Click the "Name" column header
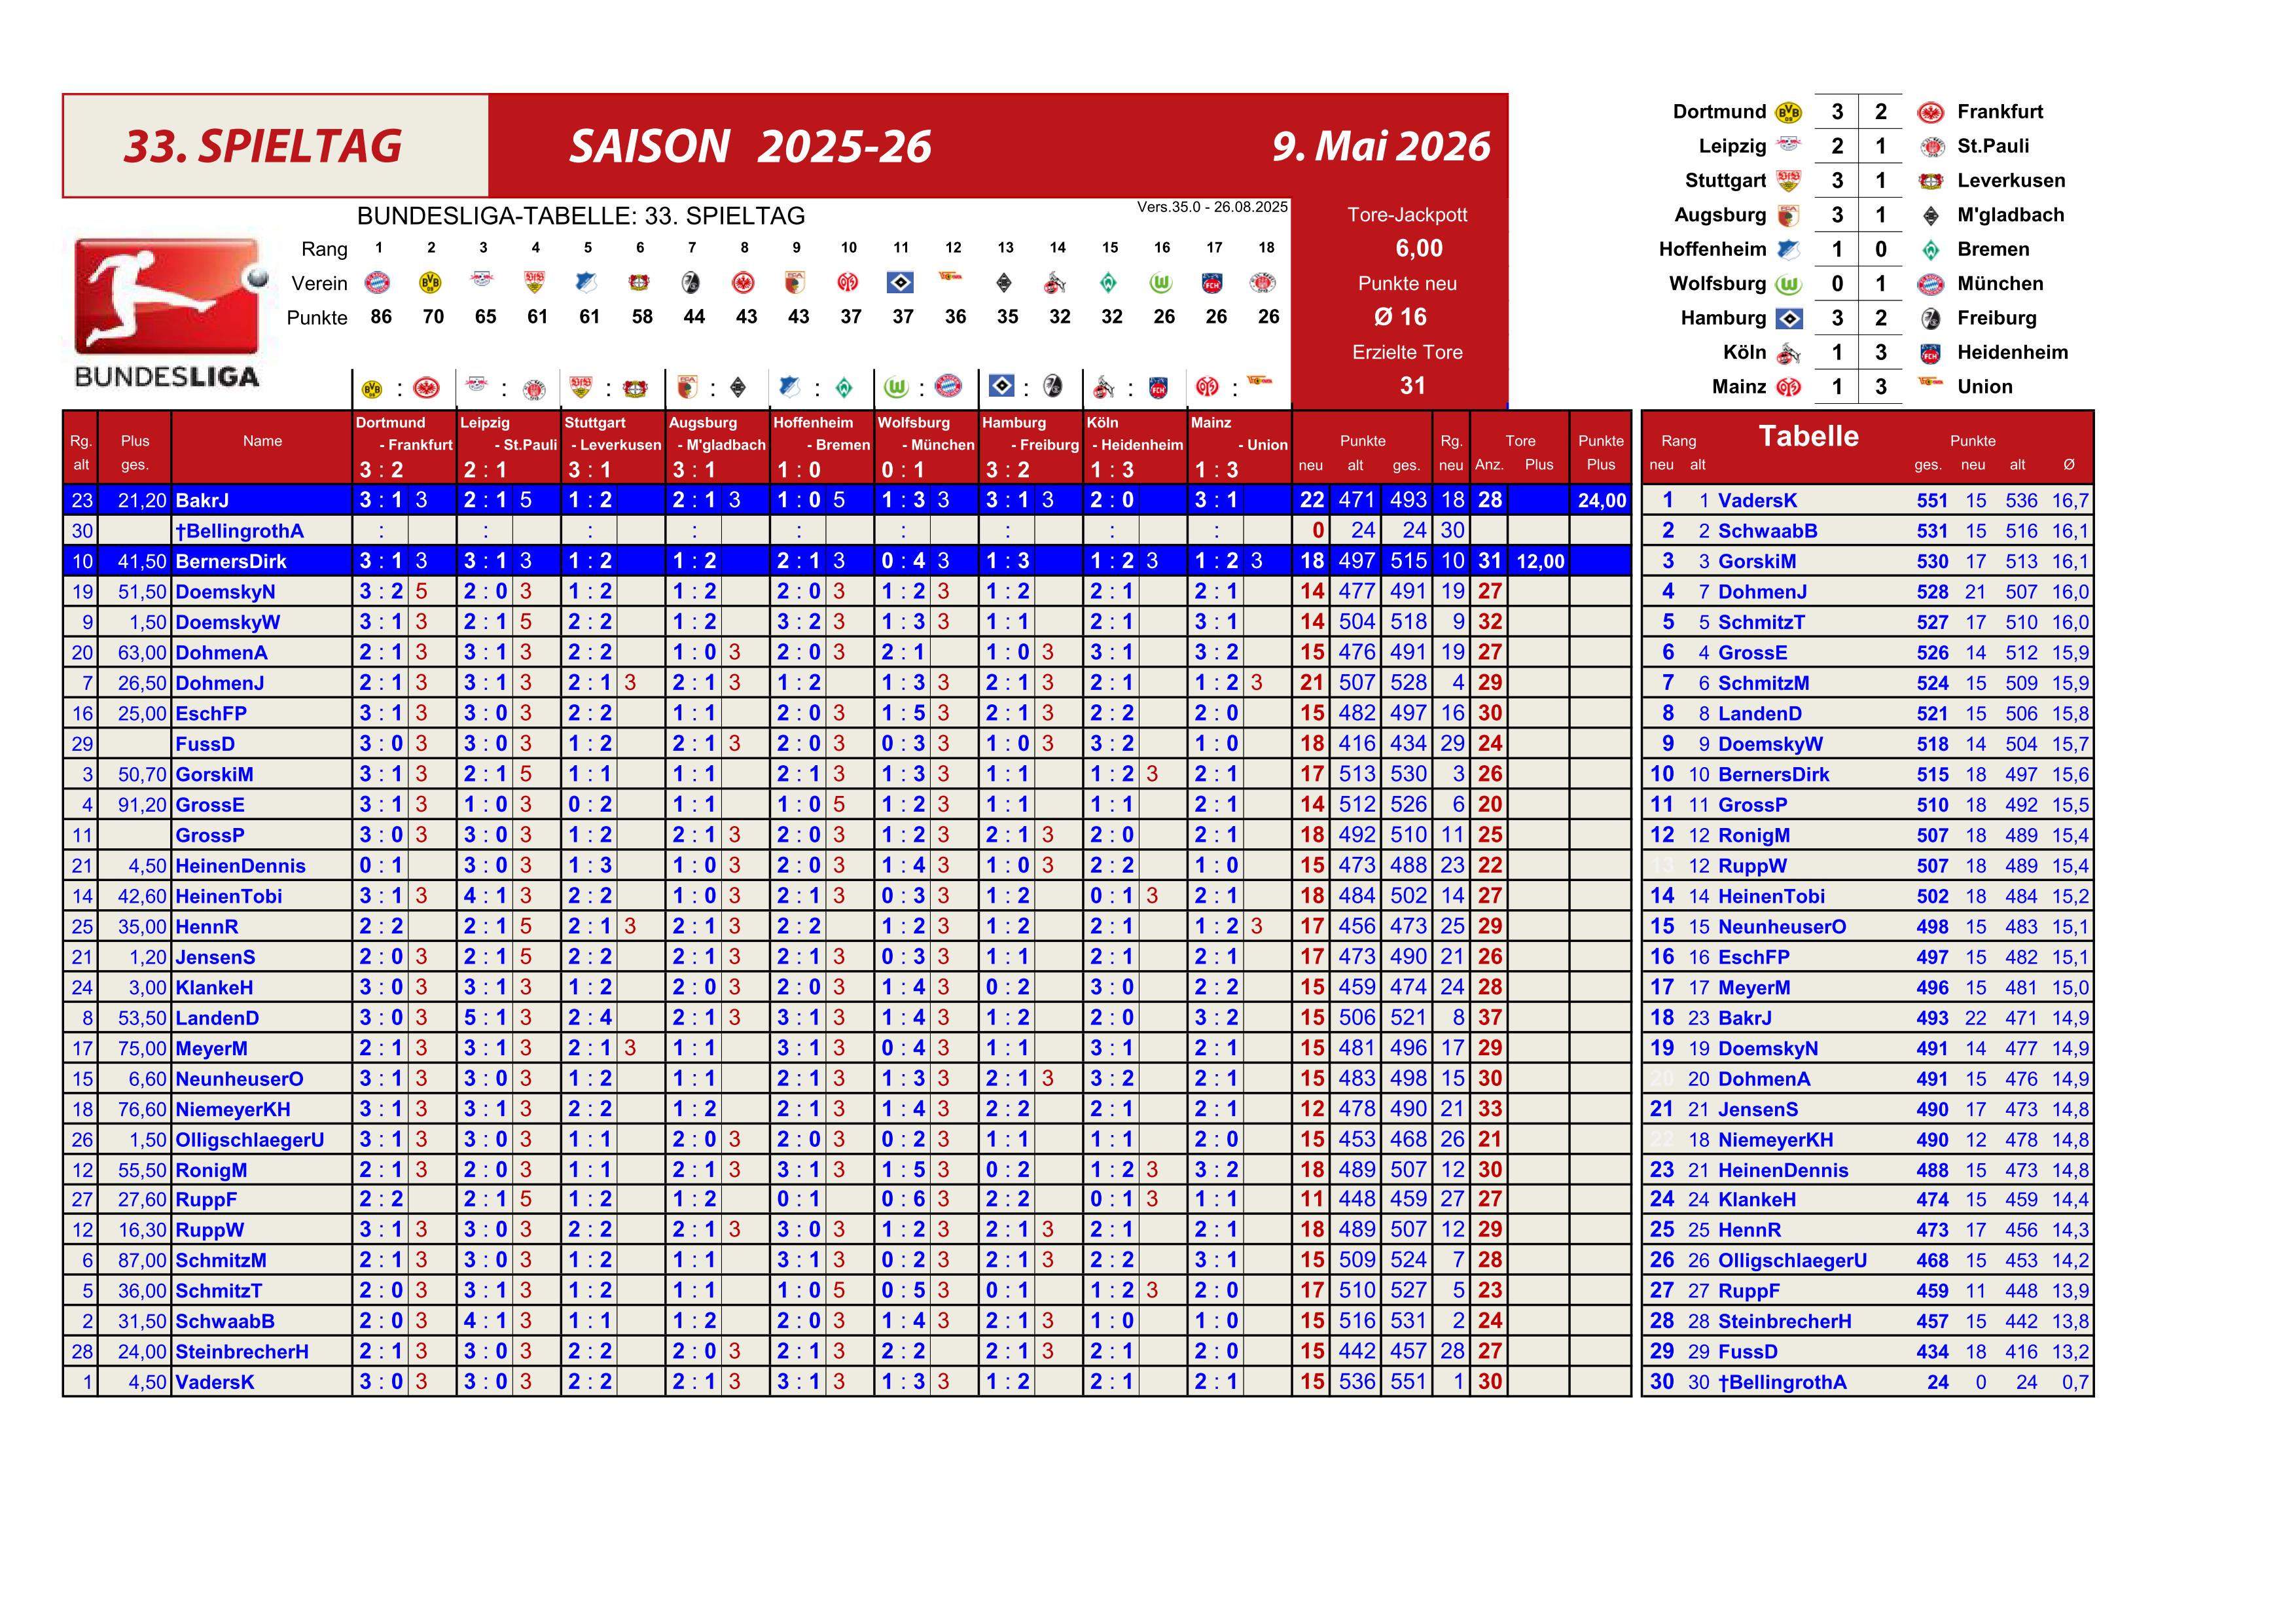The width and height of the screenshot is (2296, 1624). pyautogui.click(x=262, y=441)
